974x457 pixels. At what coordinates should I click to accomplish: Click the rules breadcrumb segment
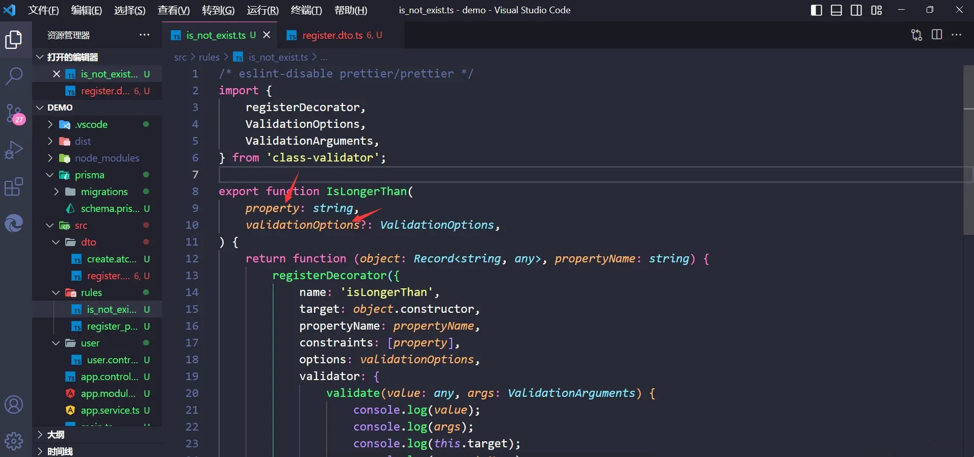click(209, 57)
